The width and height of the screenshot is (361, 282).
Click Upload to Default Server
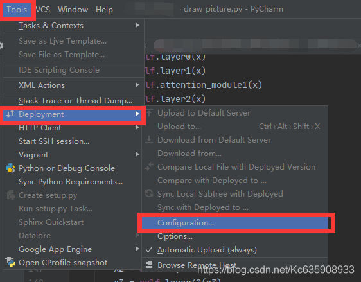pyautogui.click(x=235, y=113)
